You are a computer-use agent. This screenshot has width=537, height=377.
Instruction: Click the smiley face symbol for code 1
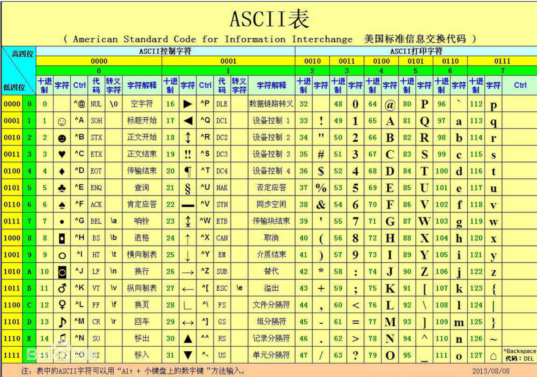(62, 120)
